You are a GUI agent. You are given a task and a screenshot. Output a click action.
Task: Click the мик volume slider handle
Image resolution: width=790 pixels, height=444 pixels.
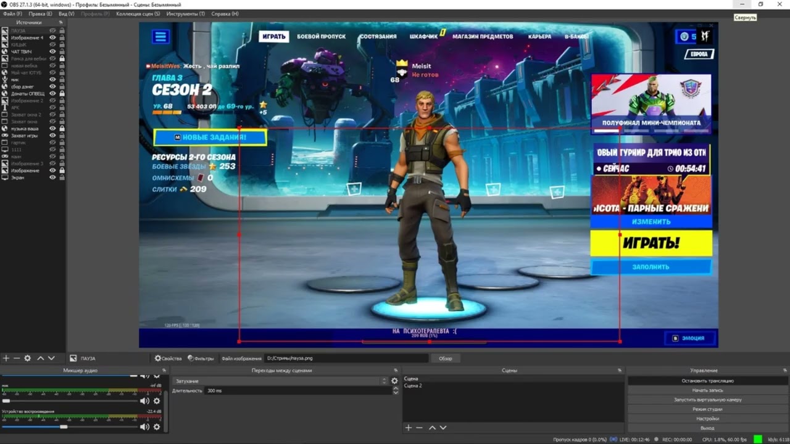(x=6, y=401)
